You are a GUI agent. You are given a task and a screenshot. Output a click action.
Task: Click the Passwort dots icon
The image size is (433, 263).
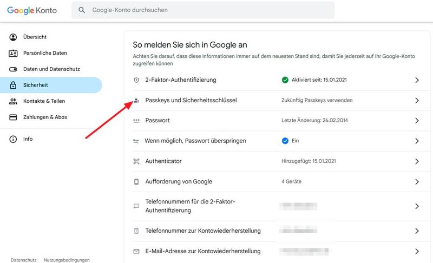(x=136, y=121)
